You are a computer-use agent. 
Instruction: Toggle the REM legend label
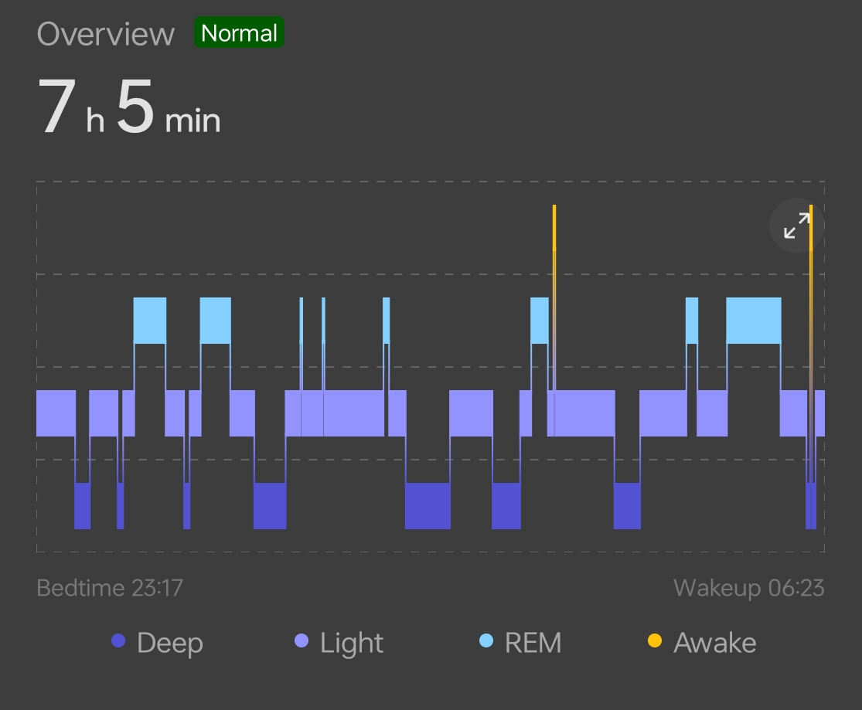pos(533,643)
